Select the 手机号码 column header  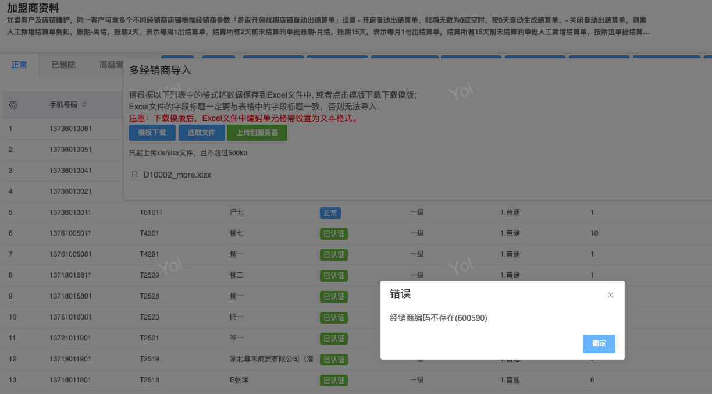63,105
